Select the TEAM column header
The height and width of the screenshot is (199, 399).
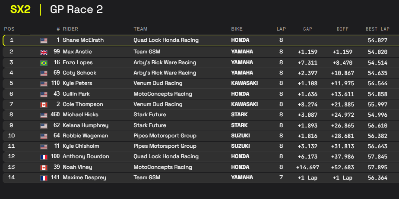140,29
